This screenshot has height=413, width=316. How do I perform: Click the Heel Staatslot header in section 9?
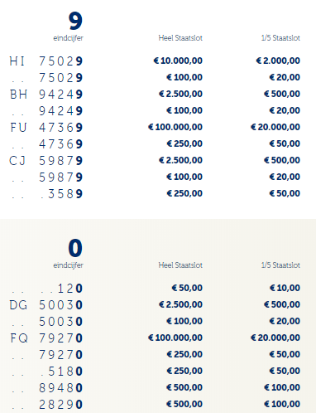(x=180, y=38)
